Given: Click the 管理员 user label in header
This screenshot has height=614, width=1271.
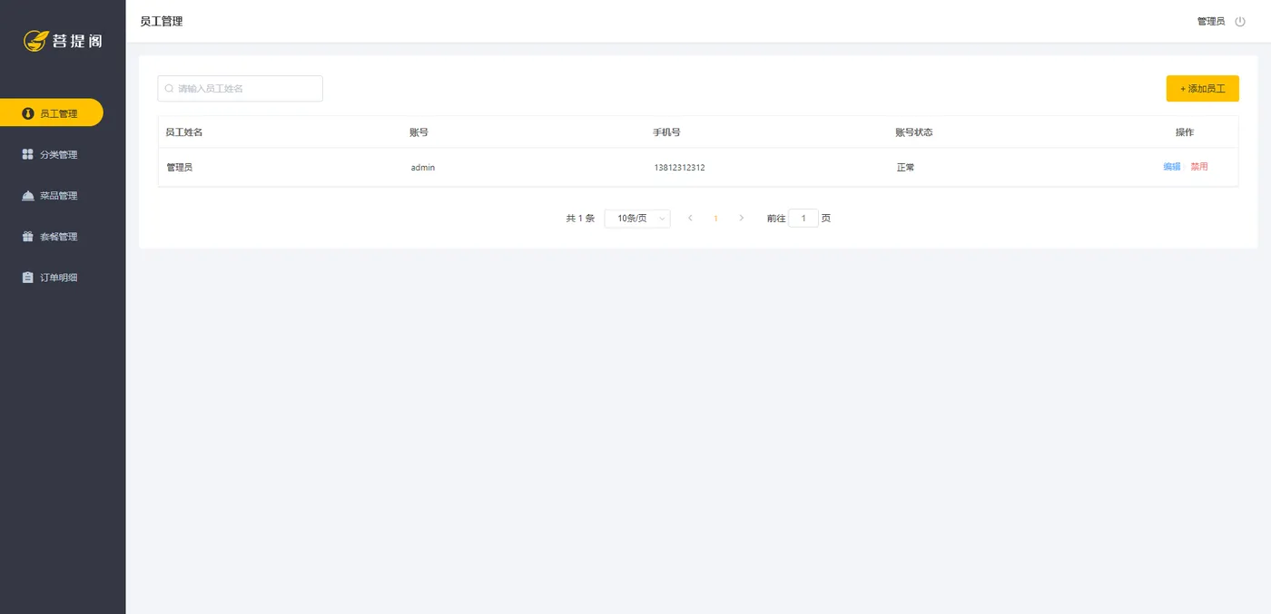Looking at the screenshot, I should [x=1211, y=21].
